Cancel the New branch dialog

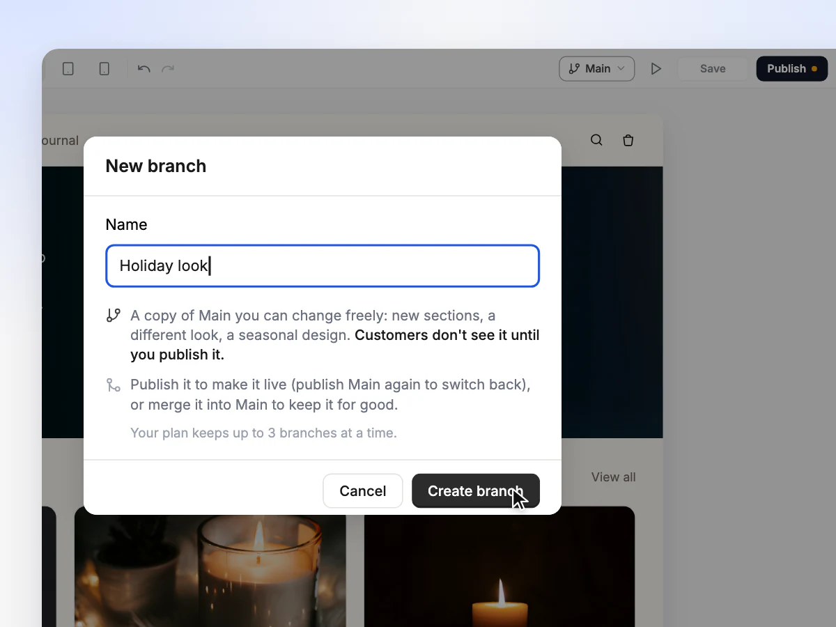[363, 491]
